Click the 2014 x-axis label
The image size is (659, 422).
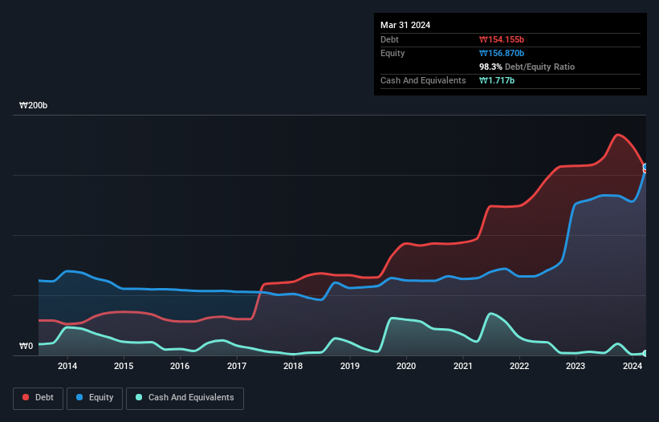point(67,366)
